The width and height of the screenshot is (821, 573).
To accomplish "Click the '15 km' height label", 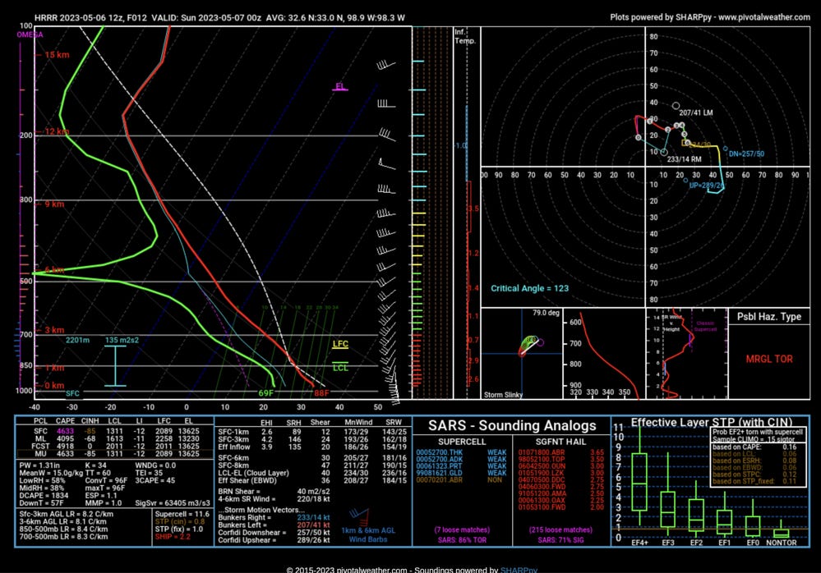I will (x=57, y=54).
